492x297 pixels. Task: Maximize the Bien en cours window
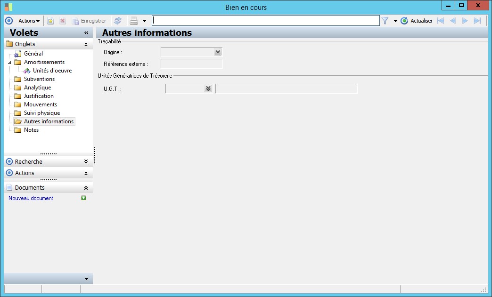point(461,5)
